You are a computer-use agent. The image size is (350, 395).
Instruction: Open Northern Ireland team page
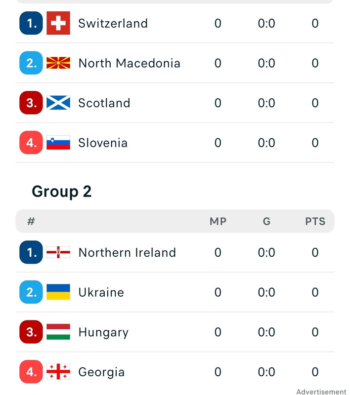click(x=127, y=252)
